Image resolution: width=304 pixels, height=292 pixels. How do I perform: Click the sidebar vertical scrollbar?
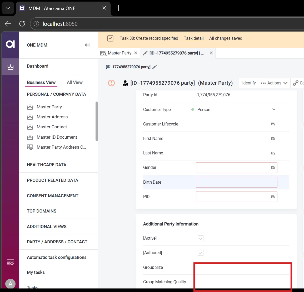coord(97,121)
